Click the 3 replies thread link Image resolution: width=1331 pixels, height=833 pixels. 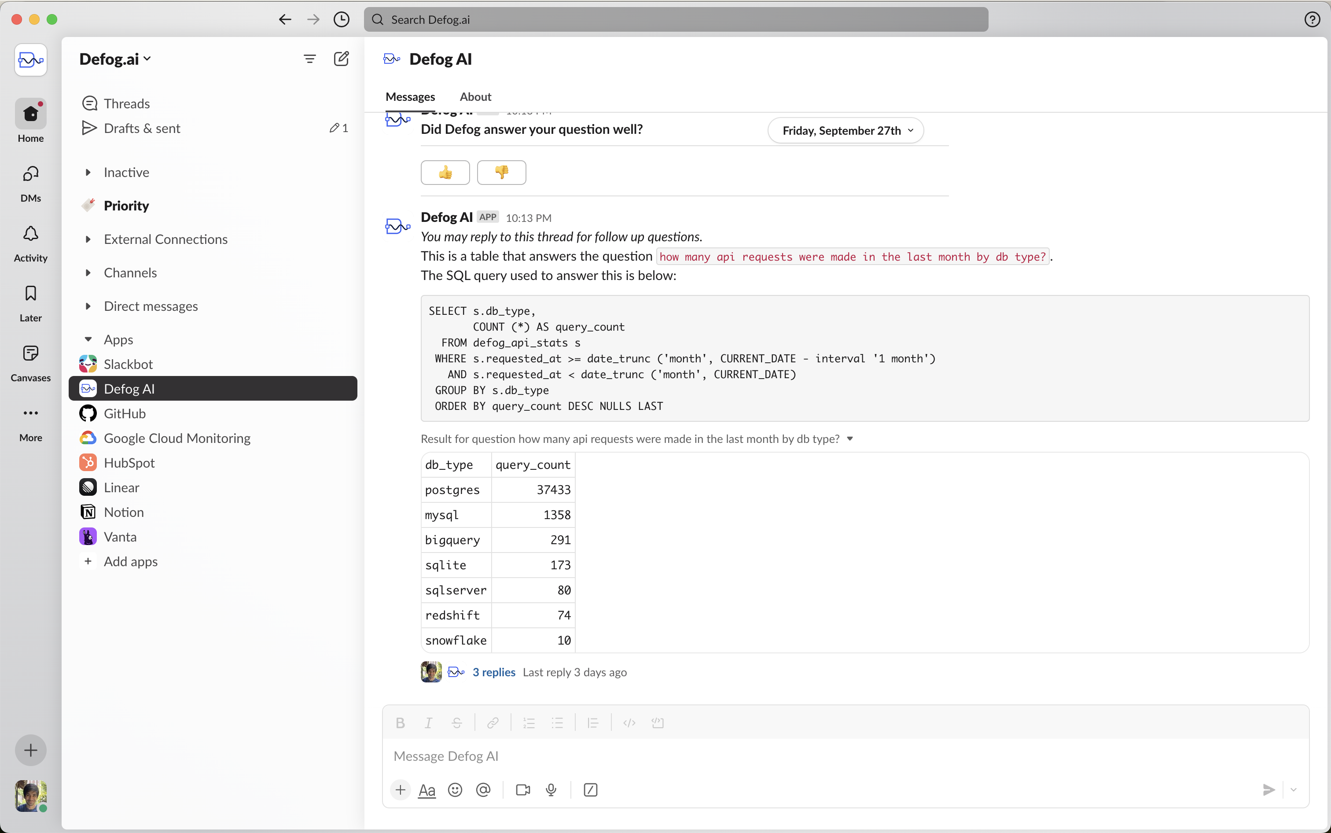coord(493,671)
